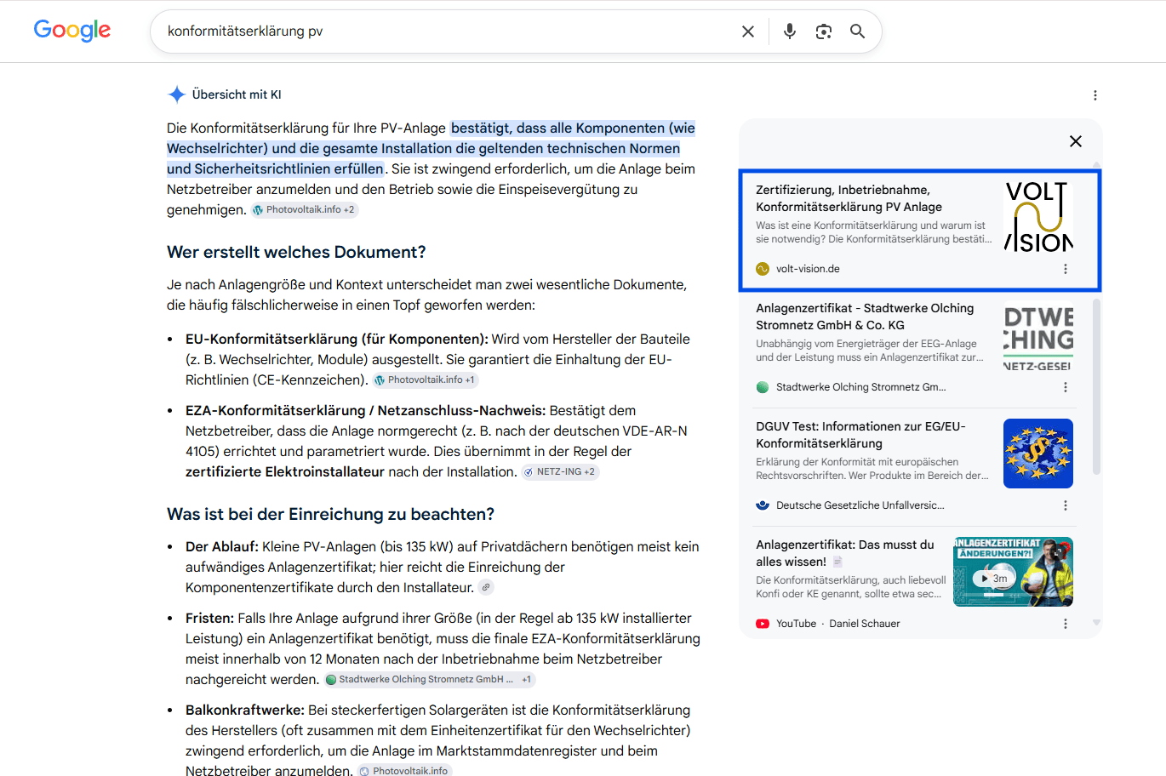
Task: Click the Stadtwerke Olching favicon
Action: (763, 387)
